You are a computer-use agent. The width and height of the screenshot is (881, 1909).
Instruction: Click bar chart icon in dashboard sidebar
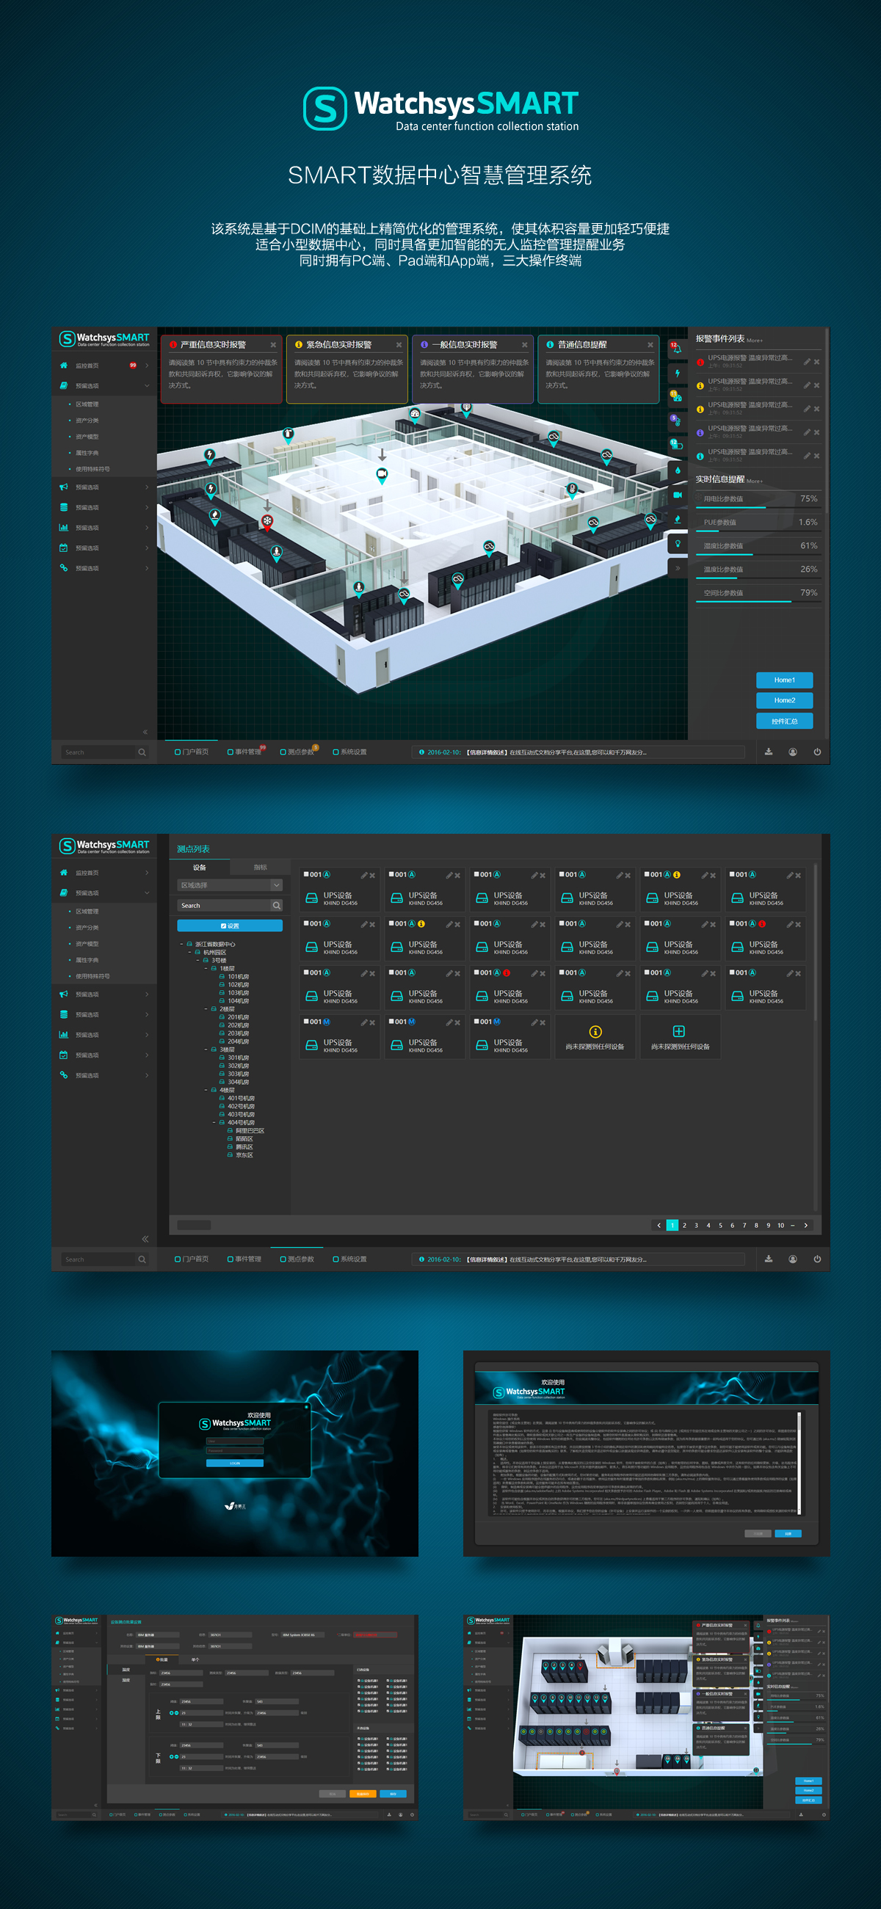point(64,528)
